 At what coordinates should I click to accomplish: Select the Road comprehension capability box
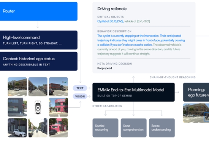tap(133, 128)
